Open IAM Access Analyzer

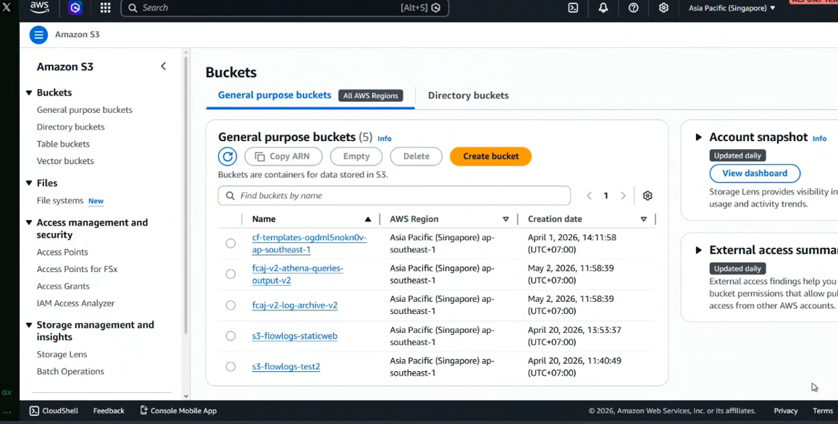pos(76,303)
